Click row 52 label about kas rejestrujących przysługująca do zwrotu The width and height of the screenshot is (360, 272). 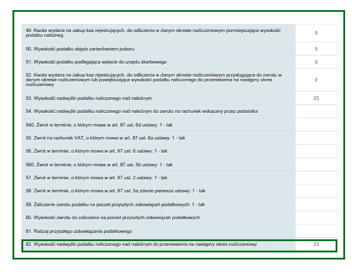click(154, 80)
